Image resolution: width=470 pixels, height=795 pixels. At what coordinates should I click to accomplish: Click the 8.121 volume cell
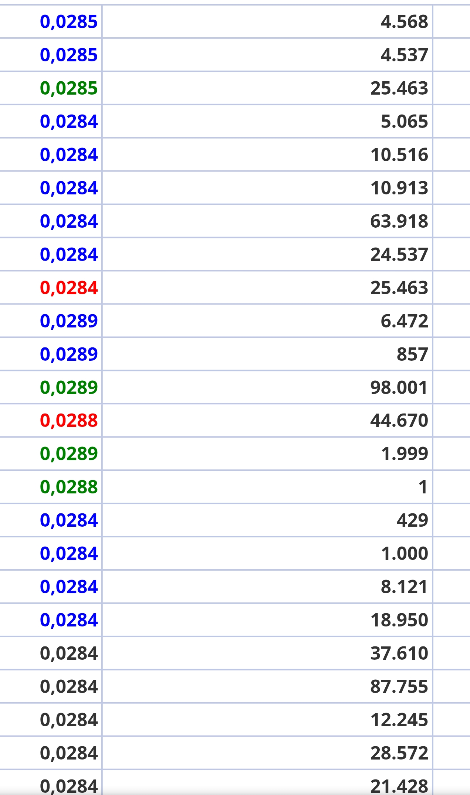click(x=267, y=587)
